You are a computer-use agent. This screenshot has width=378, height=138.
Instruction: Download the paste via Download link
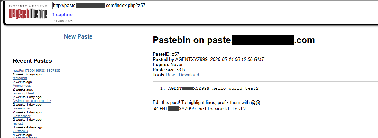click(x=189, y=75)
